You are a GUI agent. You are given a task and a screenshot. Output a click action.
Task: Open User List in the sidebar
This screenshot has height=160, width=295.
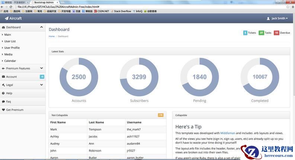coord(10,41)
